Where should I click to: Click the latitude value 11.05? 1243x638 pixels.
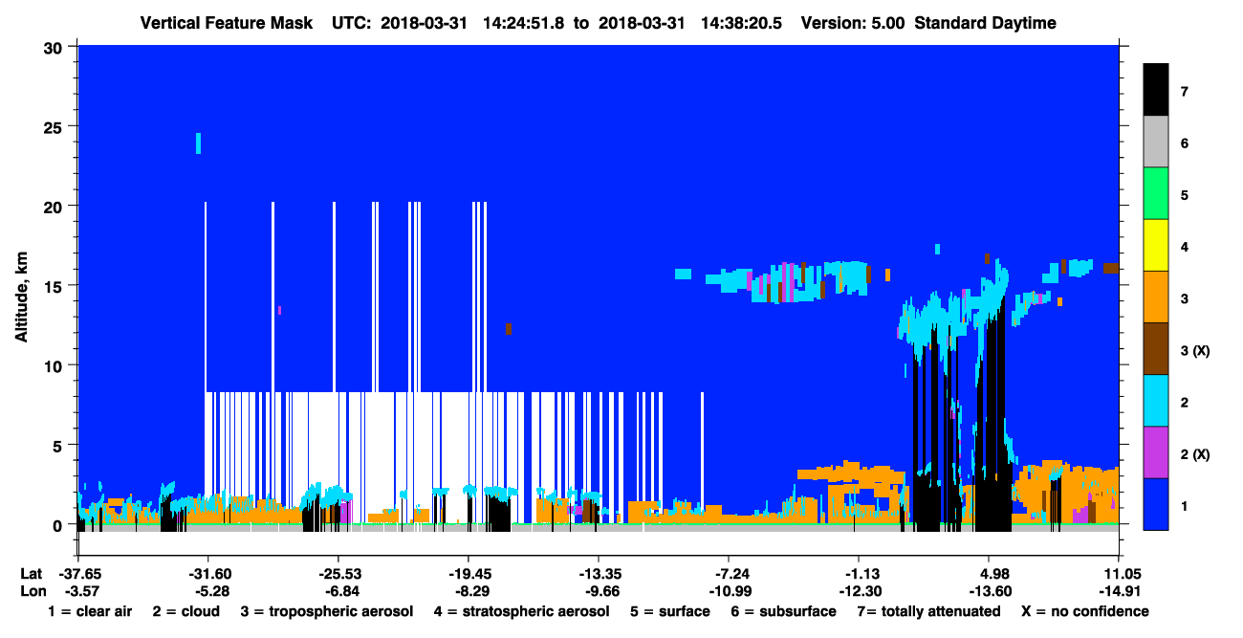tap(1118, 574)
